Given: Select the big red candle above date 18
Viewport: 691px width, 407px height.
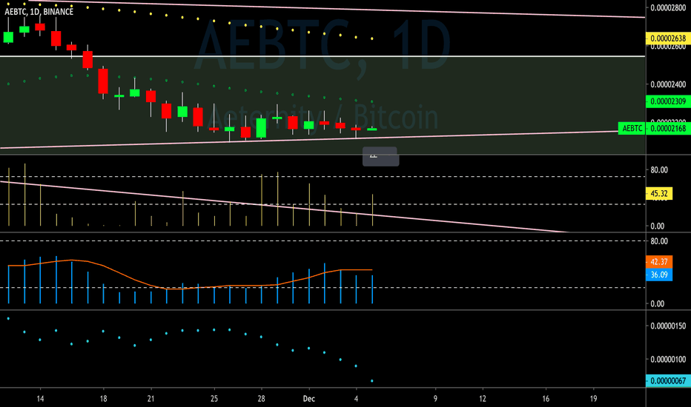Looking at the screenshot, I should pos(103,81).
